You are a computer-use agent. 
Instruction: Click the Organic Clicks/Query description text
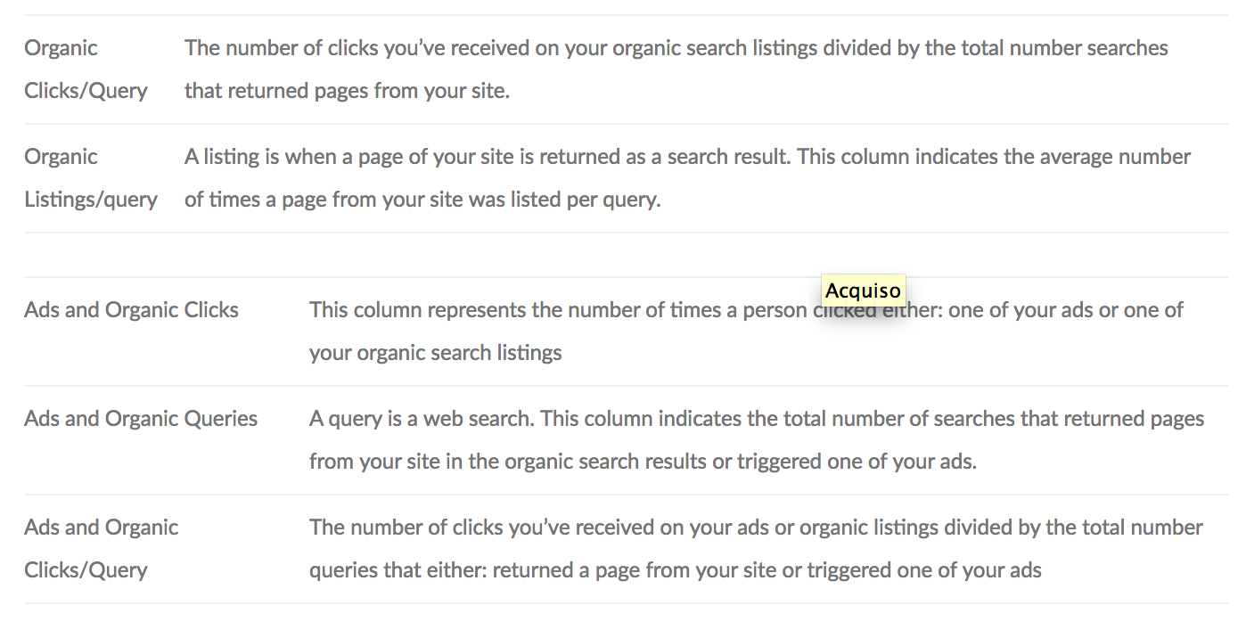(676, 70)
